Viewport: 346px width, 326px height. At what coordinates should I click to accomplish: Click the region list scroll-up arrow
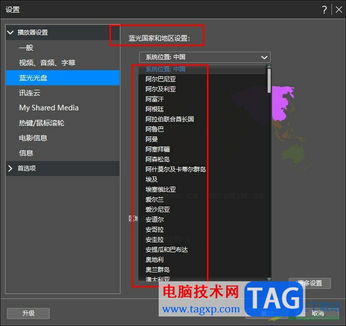click(x=269, y=66)
